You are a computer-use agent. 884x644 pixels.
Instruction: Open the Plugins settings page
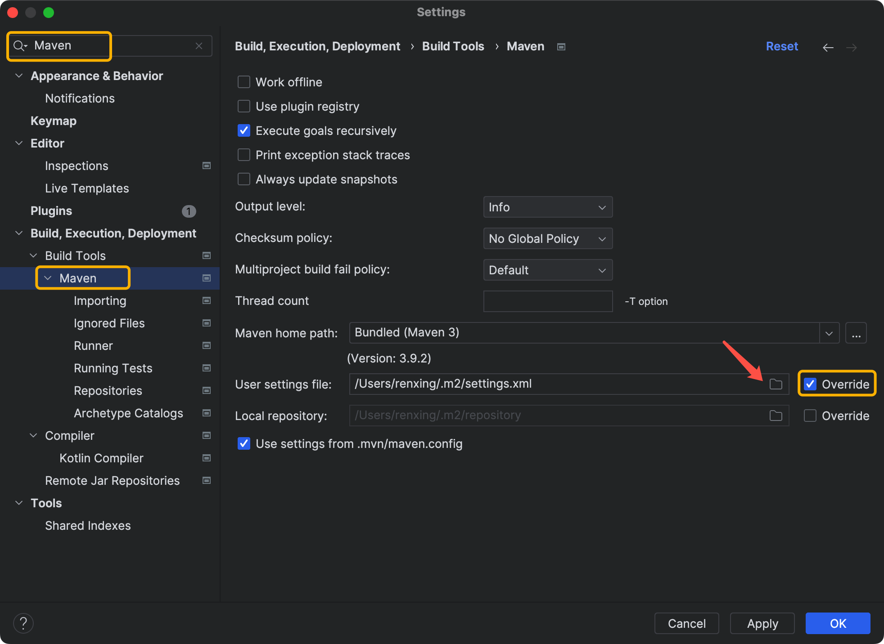51,211
